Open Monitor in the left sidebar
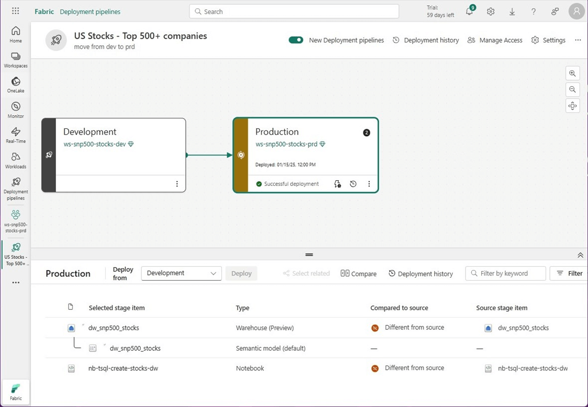 [16, 110]
